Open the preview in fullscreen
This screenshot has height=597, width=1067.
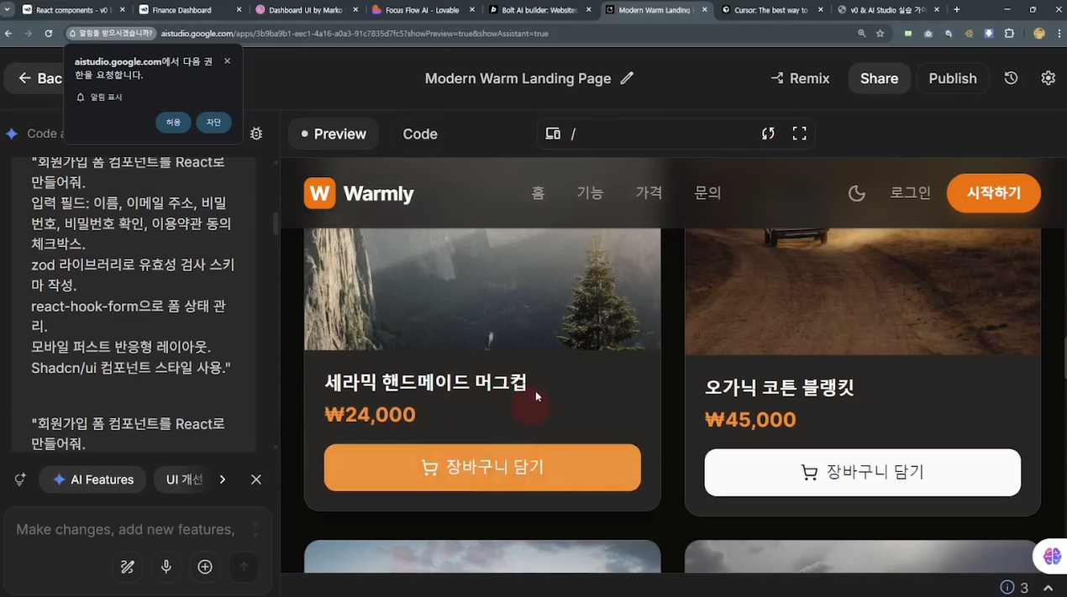[799, 134]
